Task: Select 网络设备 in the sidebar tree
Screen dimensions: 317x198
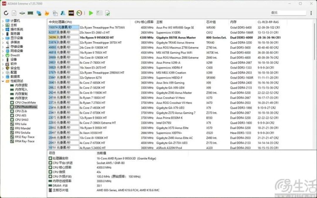Action: click(17, 51)
